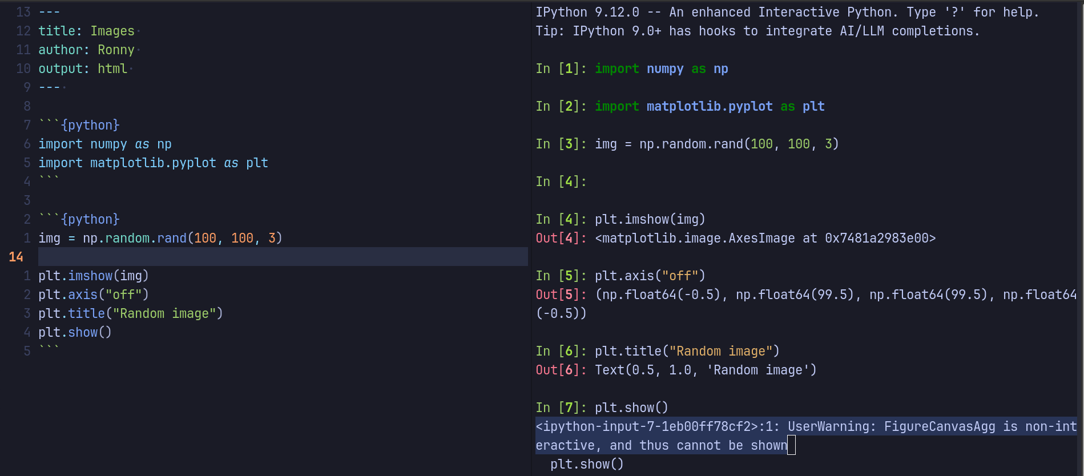Click plt.title("Random image") in the editor pane
This screenshot has height=476, width=1084.
click(131, 313)
